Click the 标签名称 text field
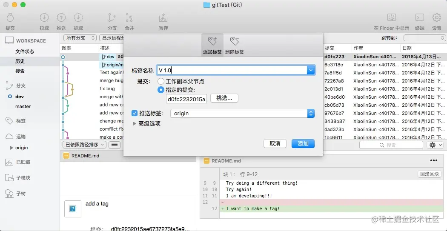The height and width of the screenshot is (231, 447). (x=232, y=70)
